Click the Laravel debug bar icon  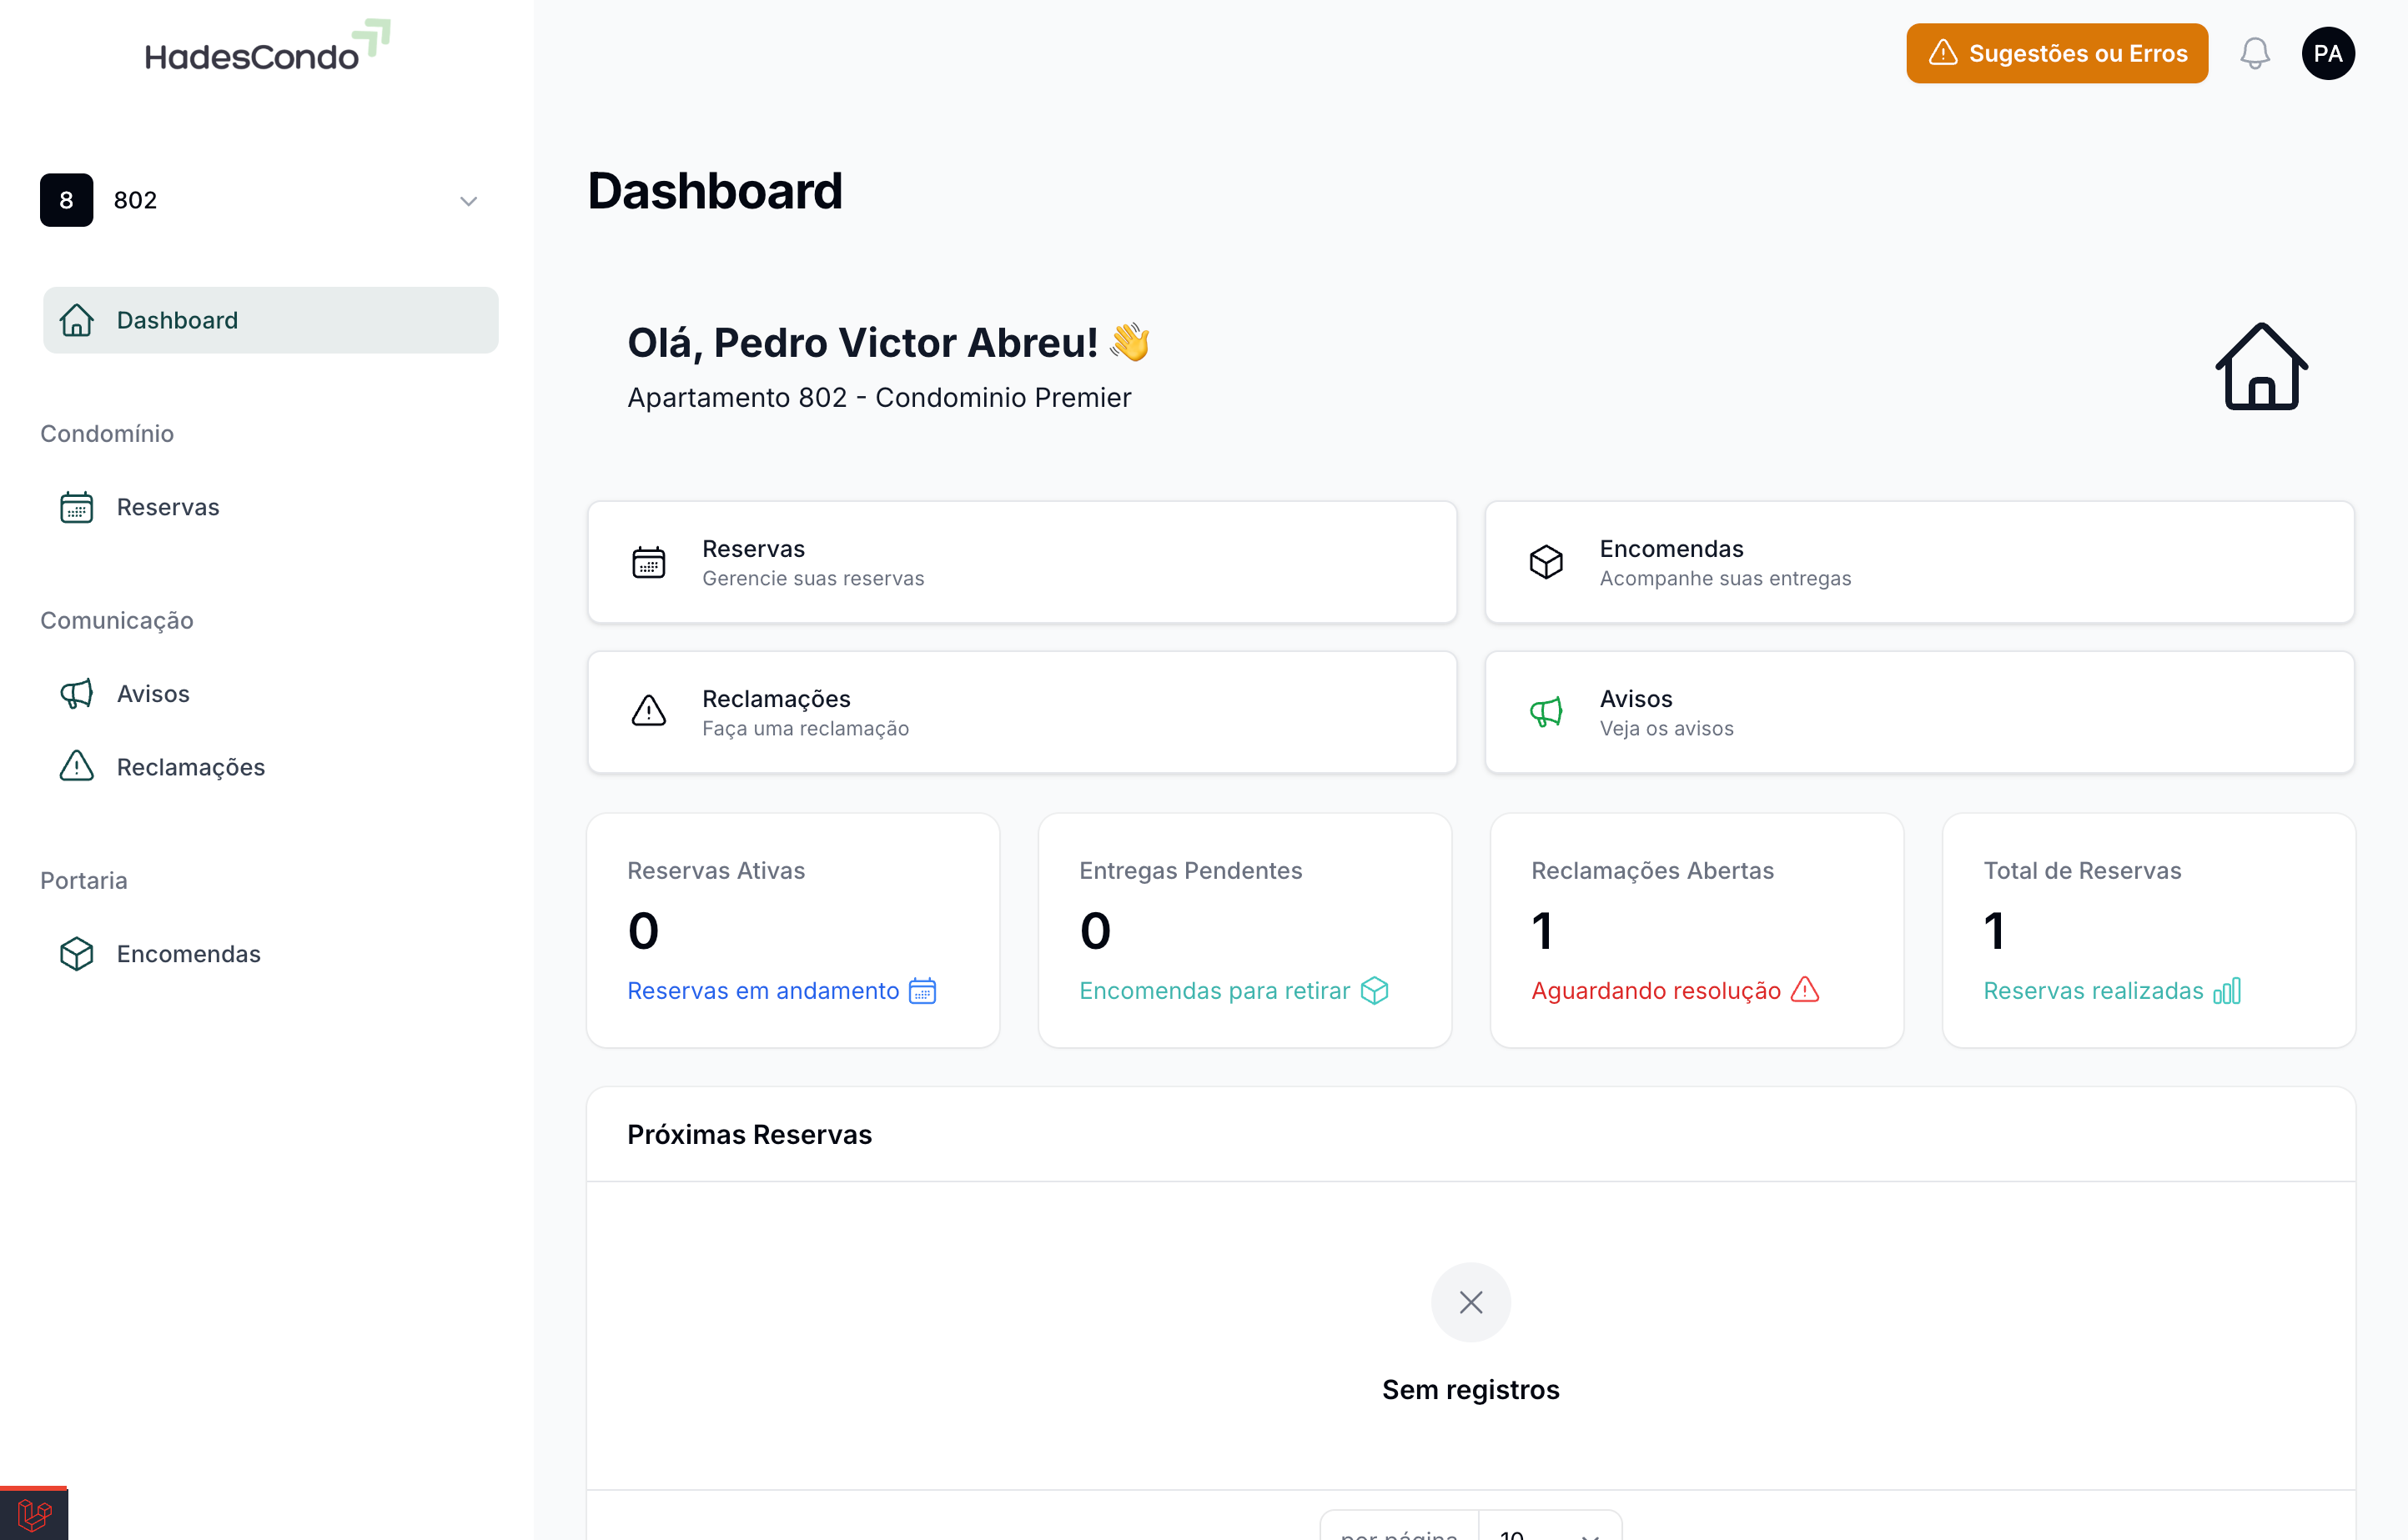click(x=34, y=1514)
